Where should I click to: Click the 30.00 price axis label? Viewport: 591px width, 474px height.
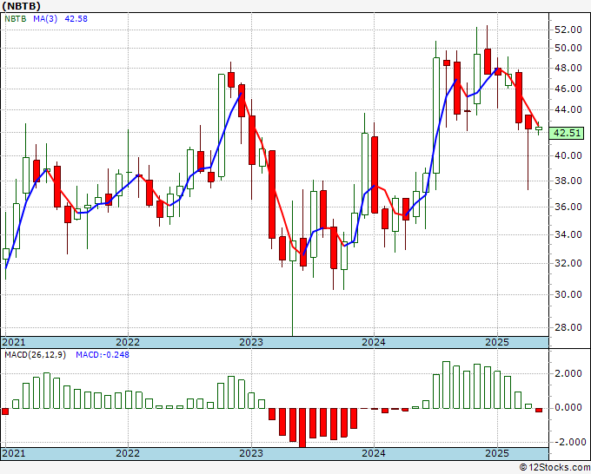pyautogui.click(x=568, y=294)
